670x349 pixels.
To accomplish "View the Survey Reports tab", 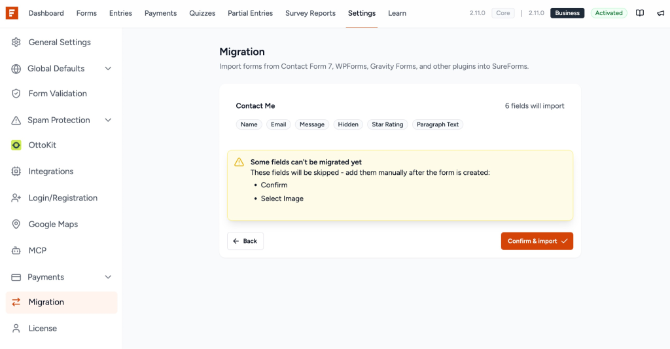I will 310,13.
